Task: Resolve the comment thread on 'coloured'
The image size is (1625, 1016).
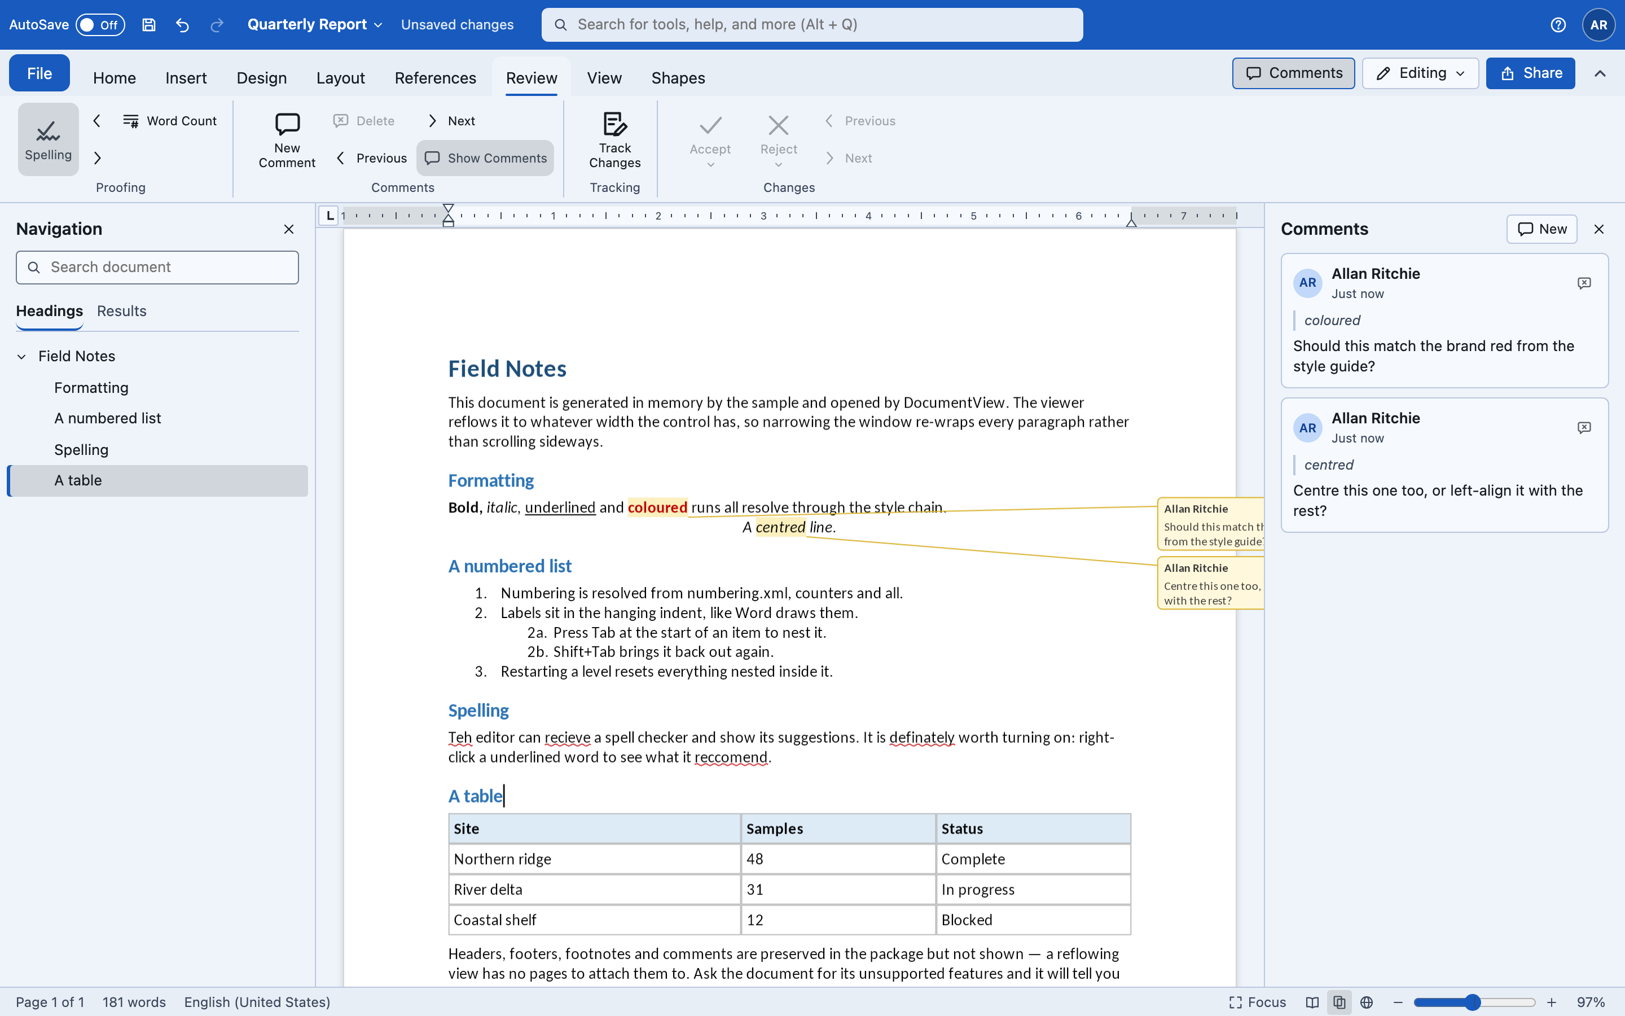Action: [x=1584, y=283]
